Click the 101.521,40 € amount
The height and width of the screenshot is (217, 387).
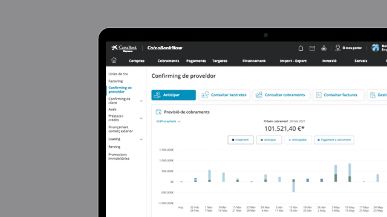point(284,128)
